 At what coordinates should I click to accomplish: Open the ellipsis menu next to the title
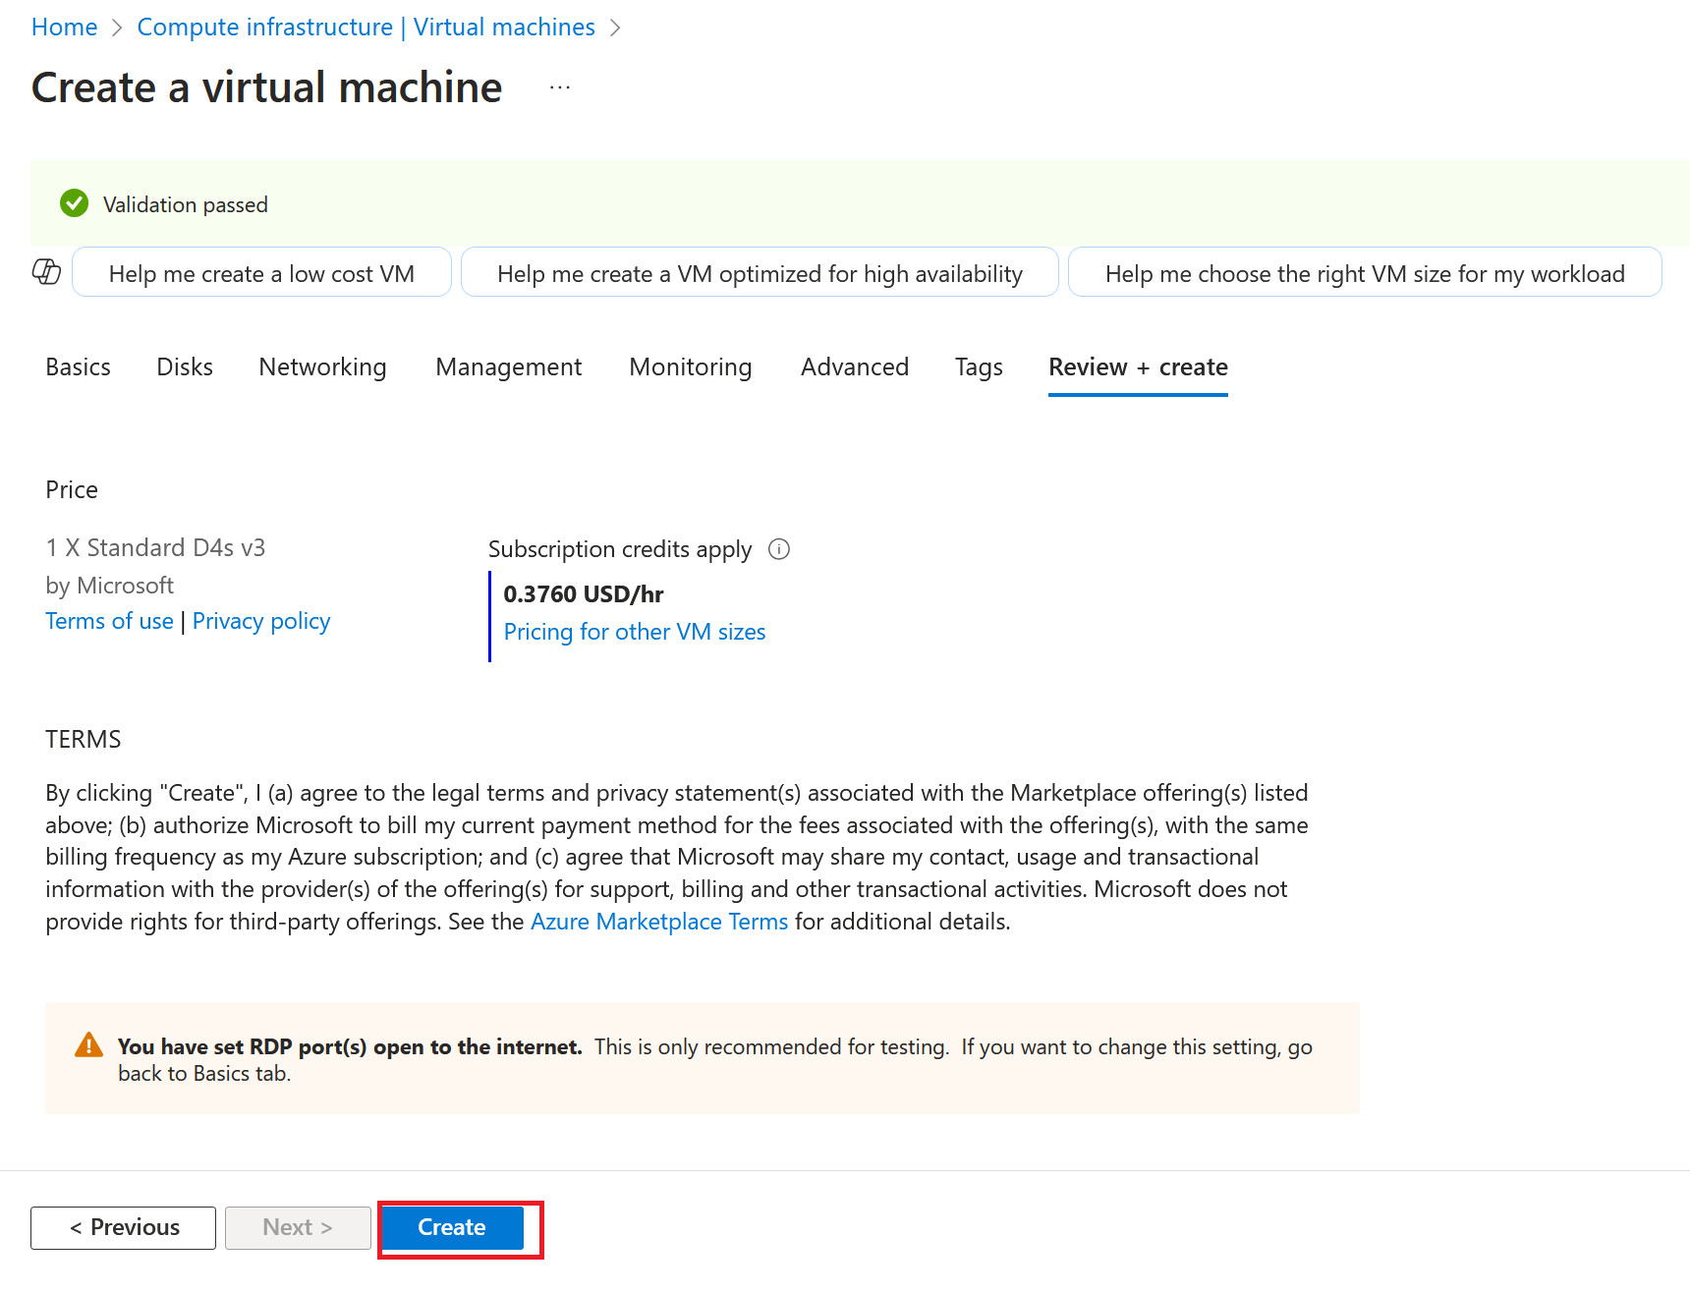click(x=560, y=87)
